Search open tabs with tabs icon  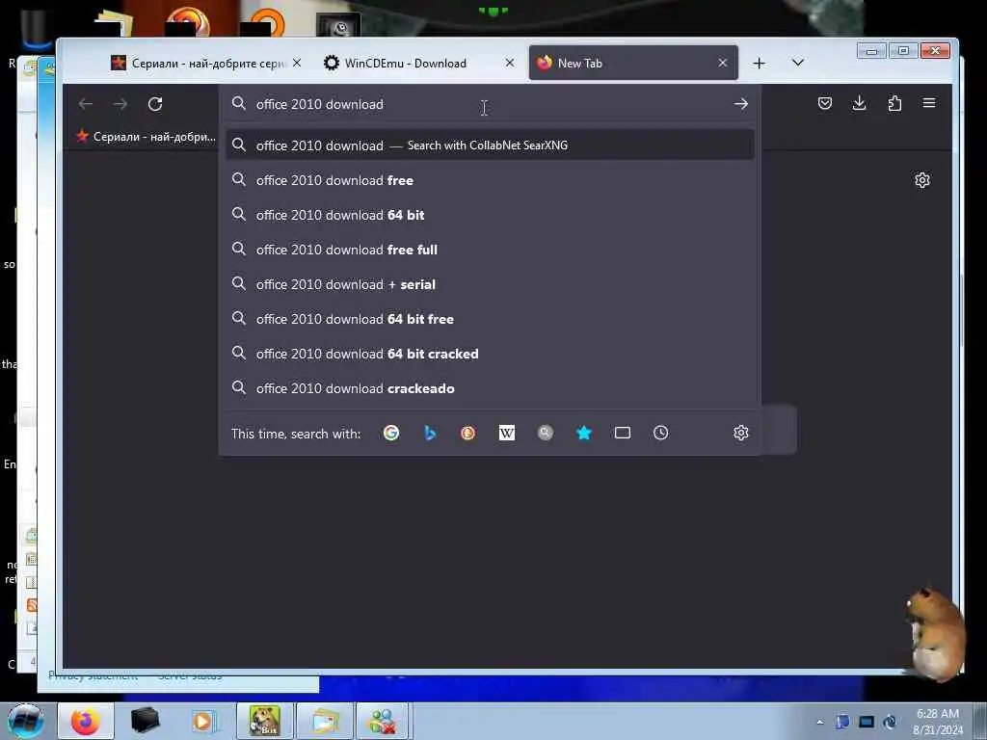[623, 433]
